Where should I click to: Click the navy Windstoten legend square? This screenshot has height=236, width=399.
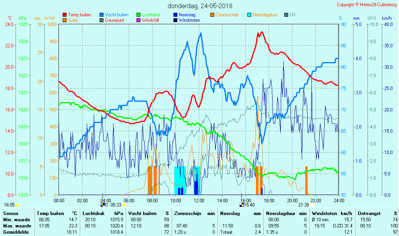tap(175, 20)
